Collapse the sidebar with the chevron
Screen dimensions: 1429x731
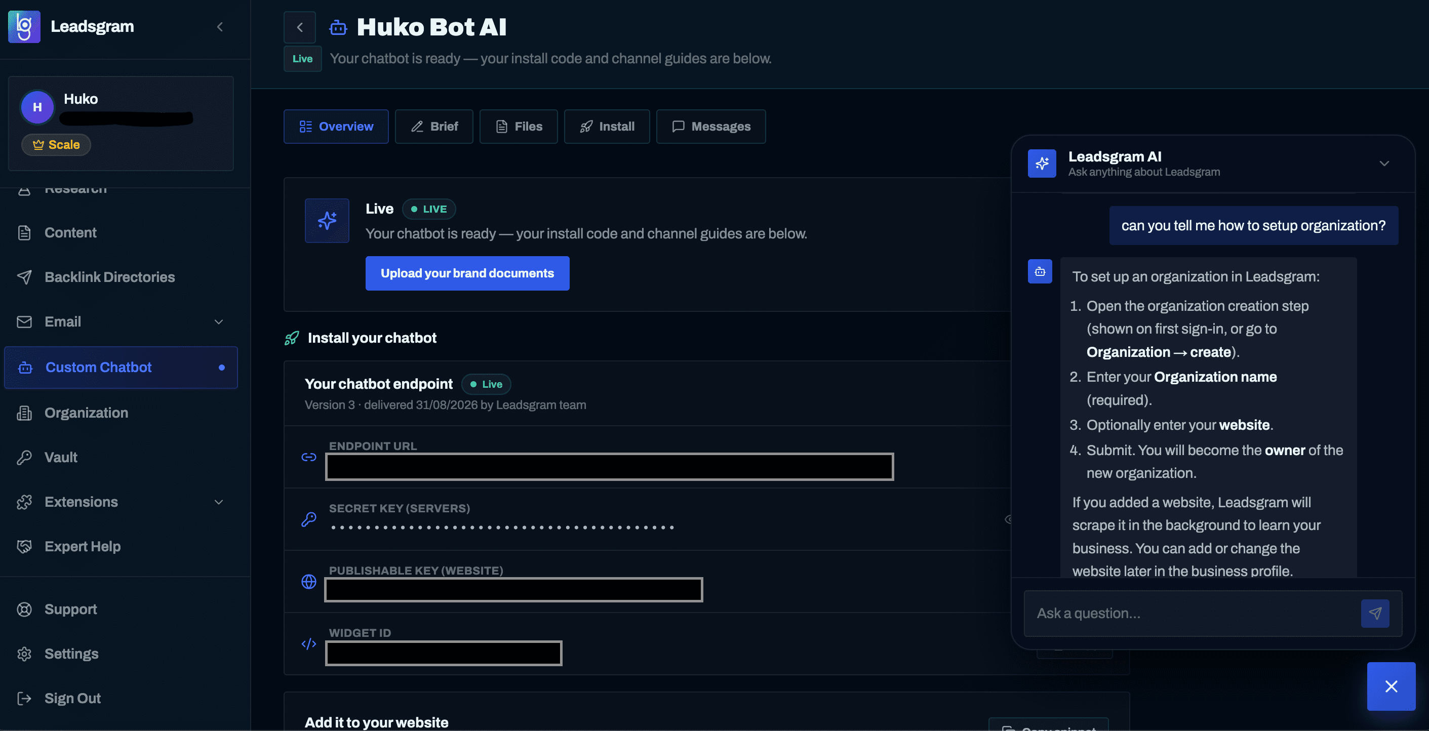click(x=220, y=27)
